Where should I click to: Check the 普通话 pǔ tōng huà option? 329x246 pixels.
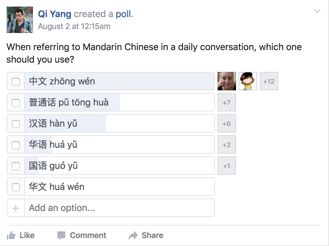(16, 103)
